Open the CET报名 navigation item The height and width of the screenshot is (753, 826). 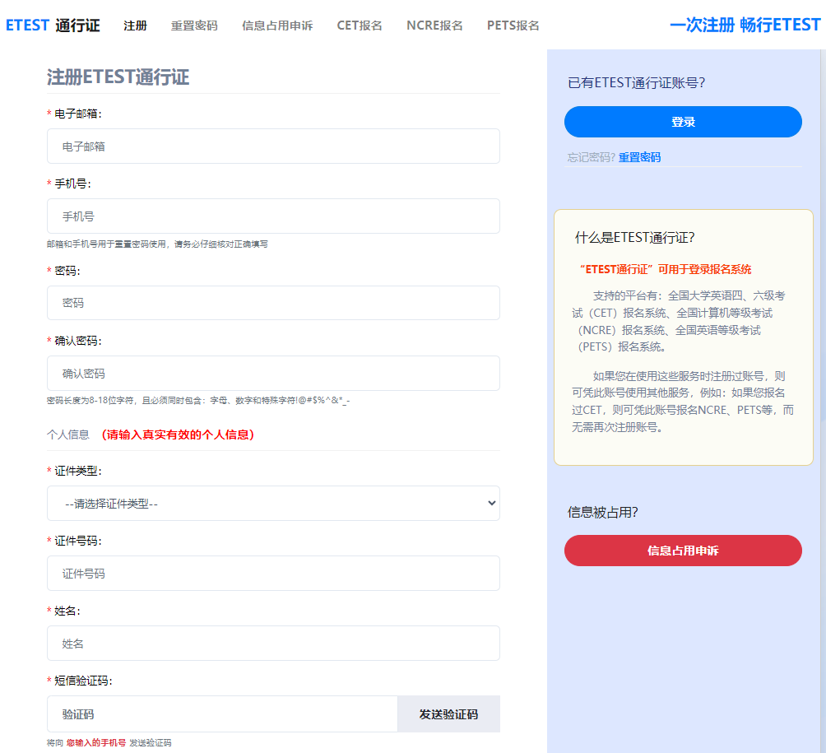click(x=360, y=26)
